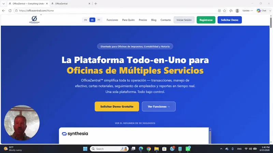This screenshot has height=153, width=273.
Task: Click the battery tray icon
Action: pyautogui.click(x=255, y=149)
